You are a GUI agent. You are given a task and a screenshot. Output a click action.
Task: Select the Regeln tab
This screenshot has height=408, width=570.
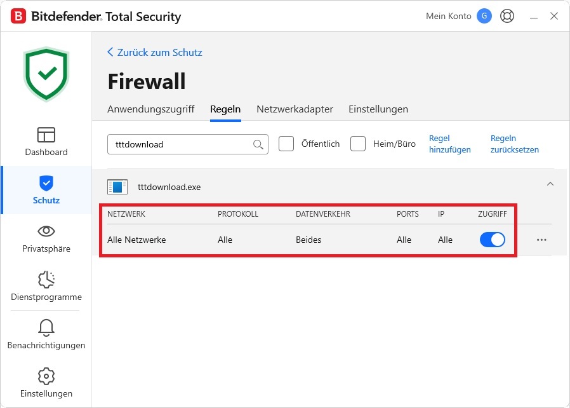225,109
